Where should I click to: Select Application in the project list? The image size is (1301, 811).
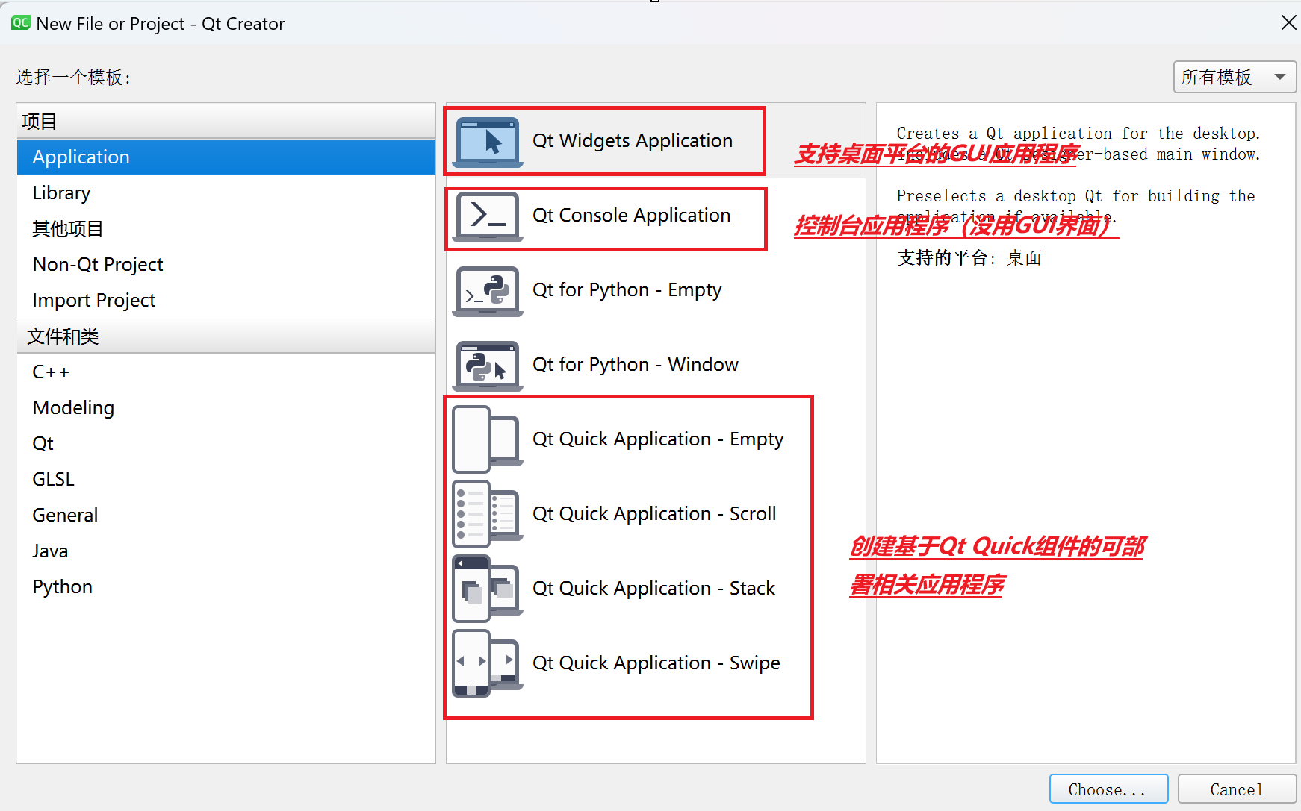coord(226,157)
